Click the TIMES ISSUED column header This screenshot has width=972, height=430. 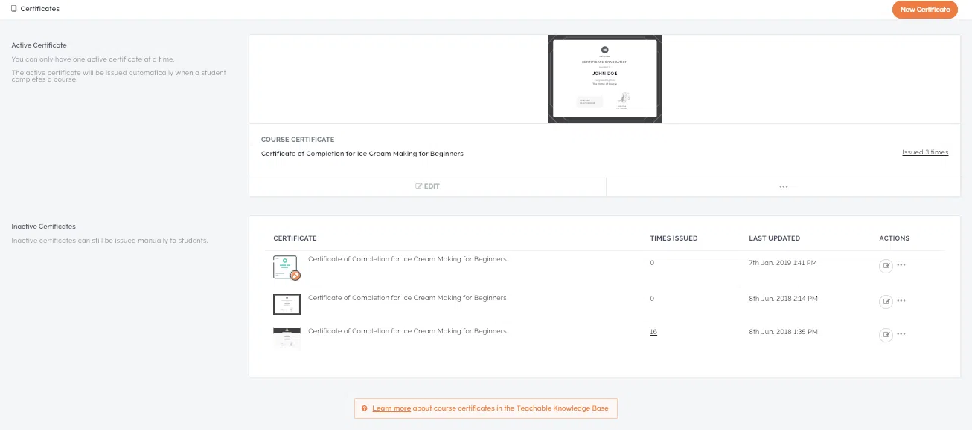[x=674, y=238]
